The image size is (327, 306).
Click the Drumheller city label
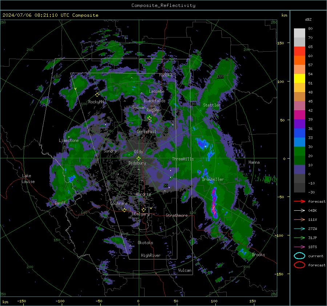pyautogui.click(x=213, y=179)
